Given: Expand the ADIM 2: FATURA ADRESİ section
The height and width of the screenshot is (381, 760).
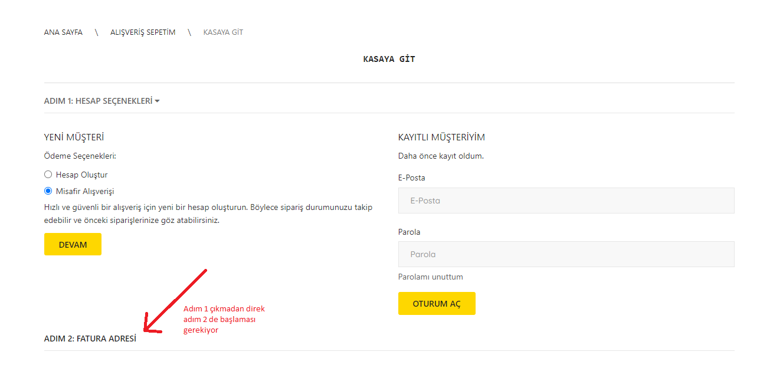Looking at the screenshot, I should tap(90, 339).
